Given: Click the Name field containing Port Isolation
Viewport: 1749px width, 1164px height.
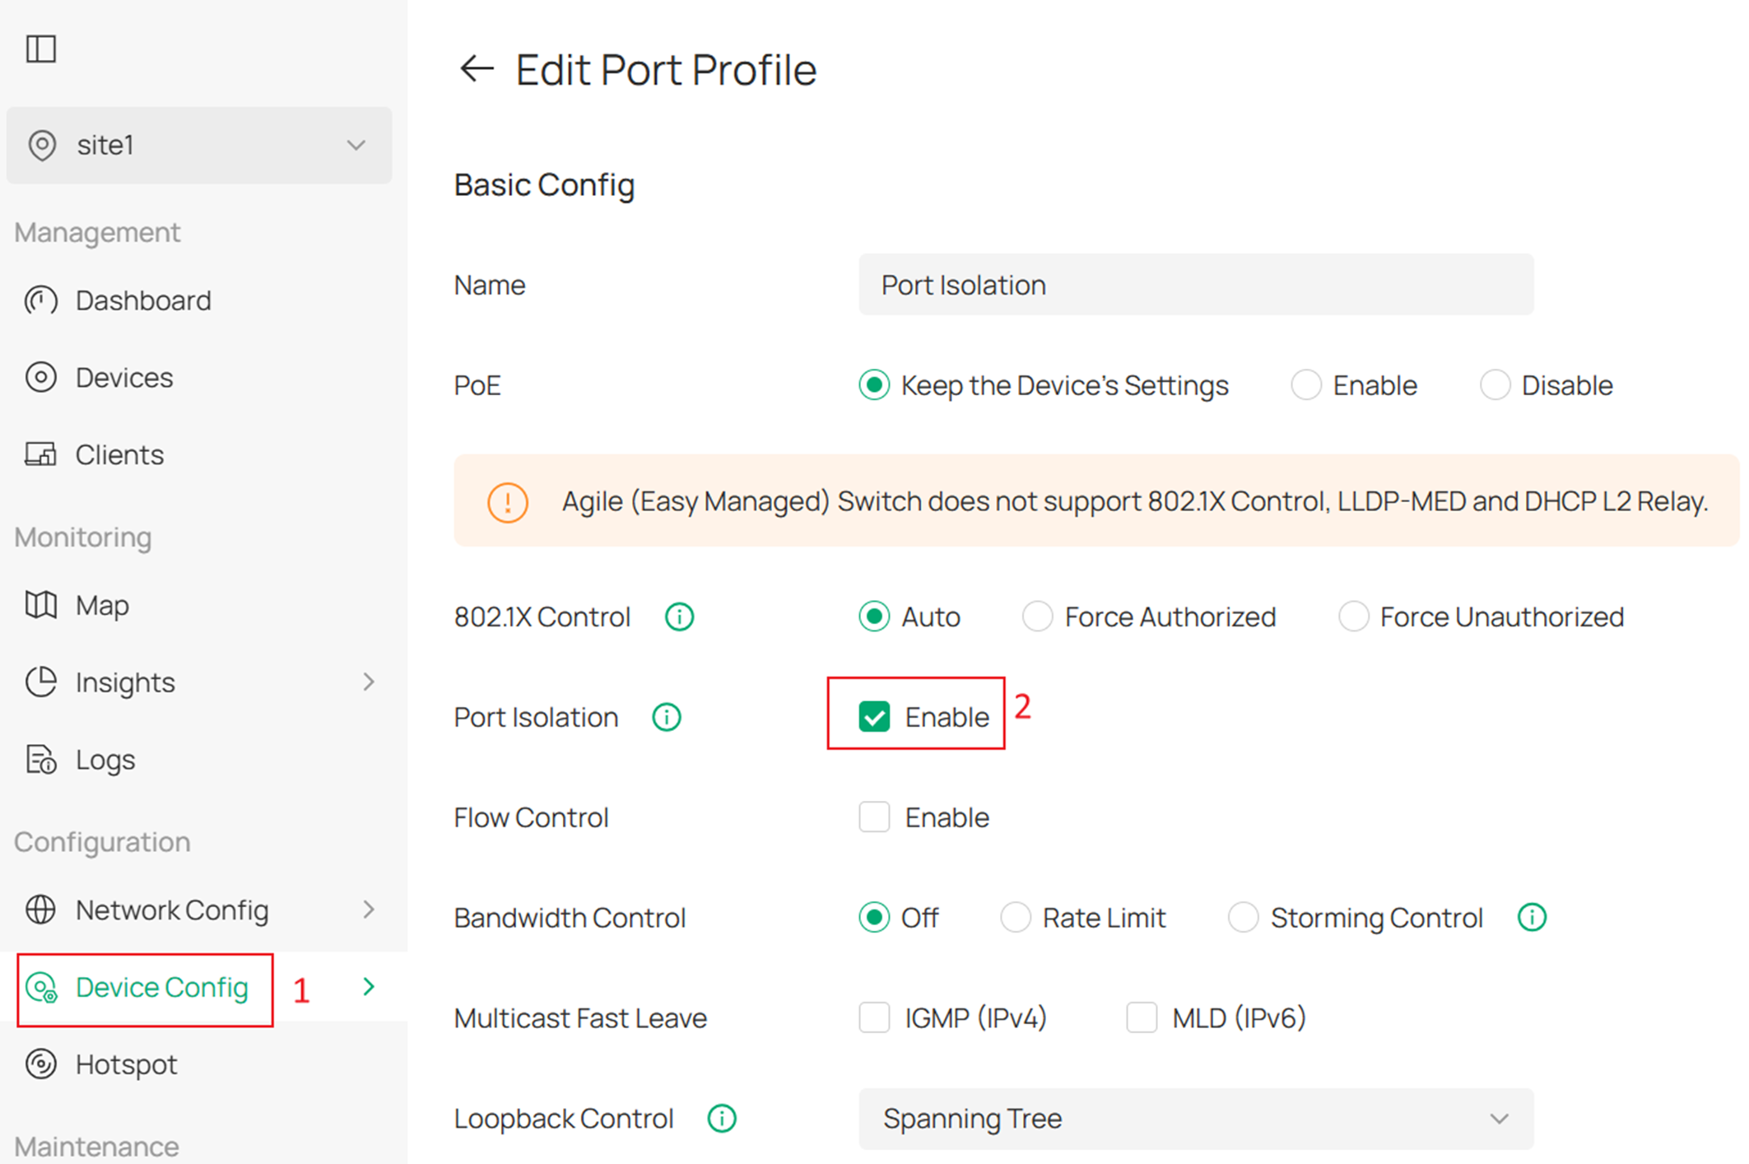Looking at the screenshot, I should click(x=1195, y=285).
